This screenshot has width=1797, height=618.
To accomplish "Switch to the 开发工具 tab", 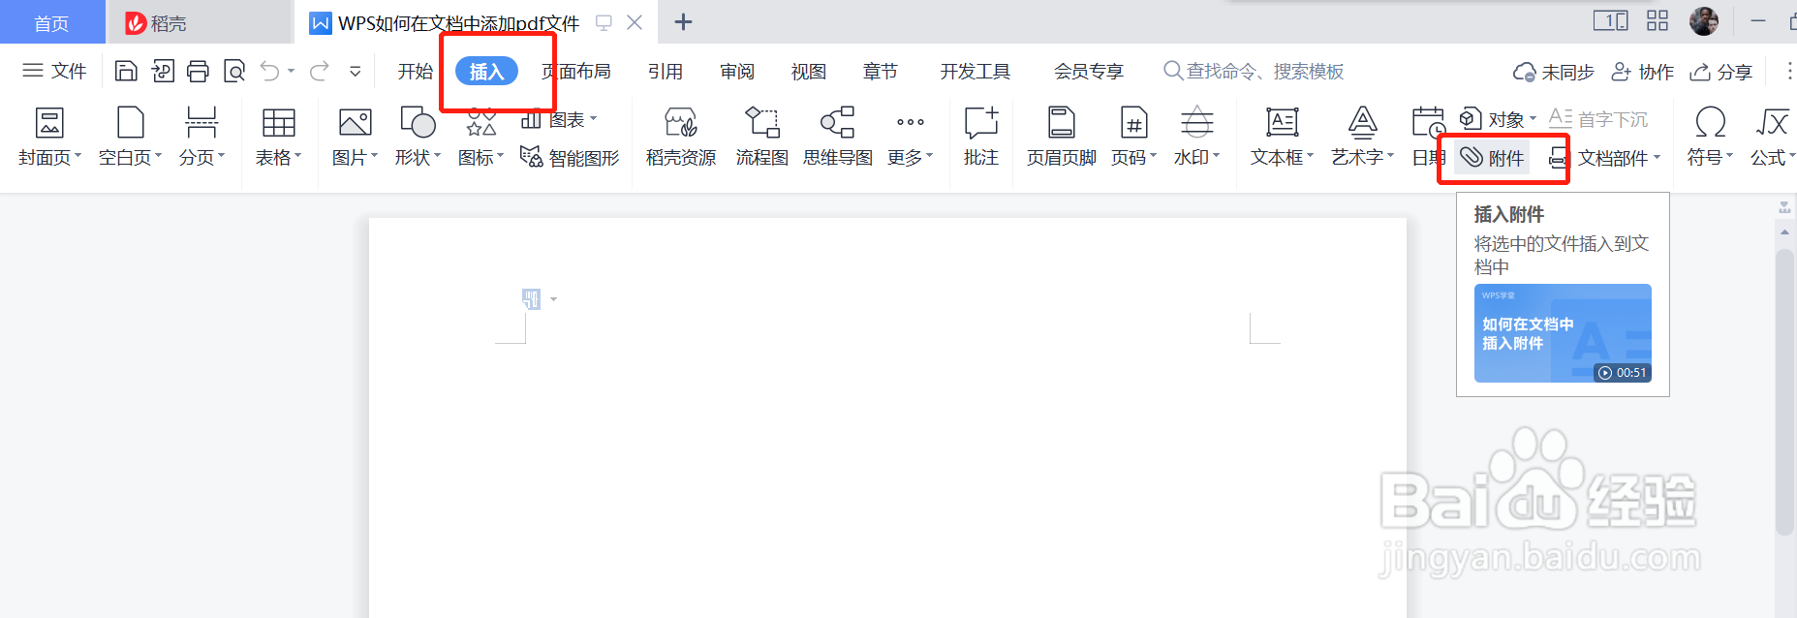I will 976,71.
